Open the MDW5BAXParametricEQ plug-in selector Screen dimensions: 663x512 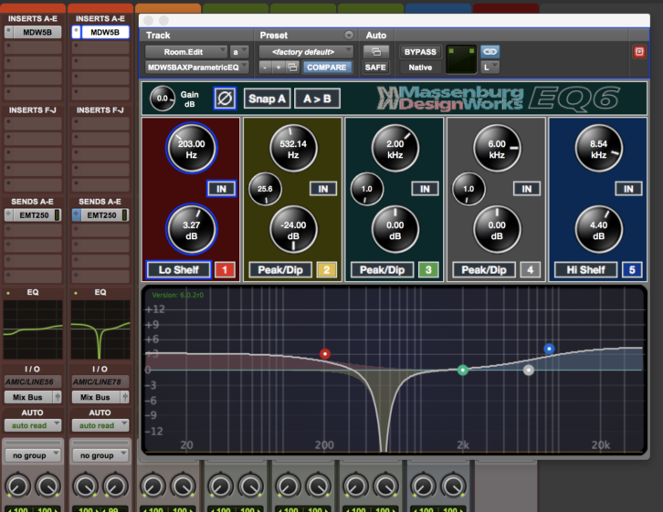(x=197, y=68)
